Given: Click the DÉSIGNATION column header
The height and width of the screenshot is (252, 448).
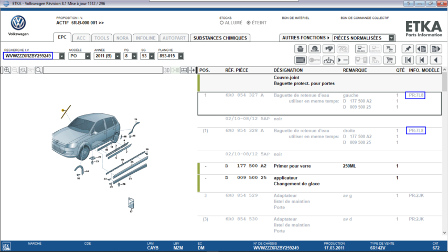Looking at the screenshot, I should click(288, 70).
